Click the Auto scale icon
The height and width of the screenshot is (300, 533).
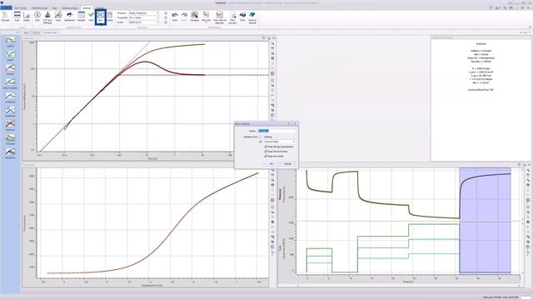pyautogui.click(x=17, y=16)
